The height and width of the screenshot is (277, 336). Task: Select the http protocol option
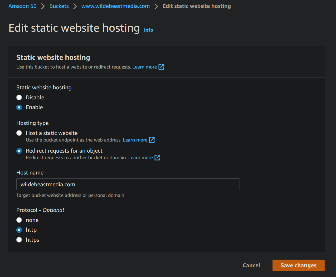pos(19,230)
